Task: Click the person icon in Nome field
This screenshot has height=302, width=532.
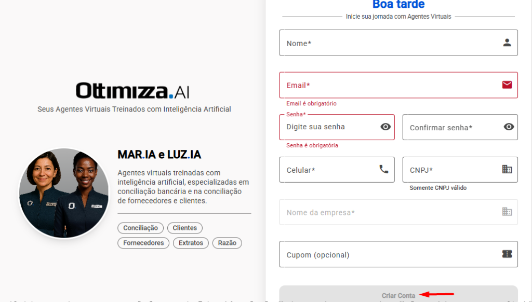Action: point(507,43)
